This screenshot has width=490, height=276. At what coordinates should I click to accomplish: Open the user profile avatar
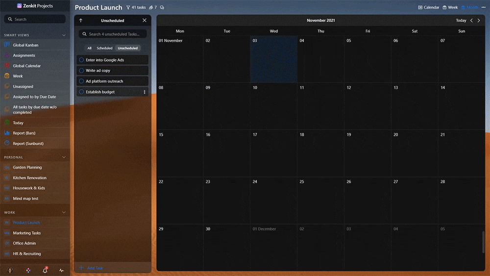click(10, 271)
